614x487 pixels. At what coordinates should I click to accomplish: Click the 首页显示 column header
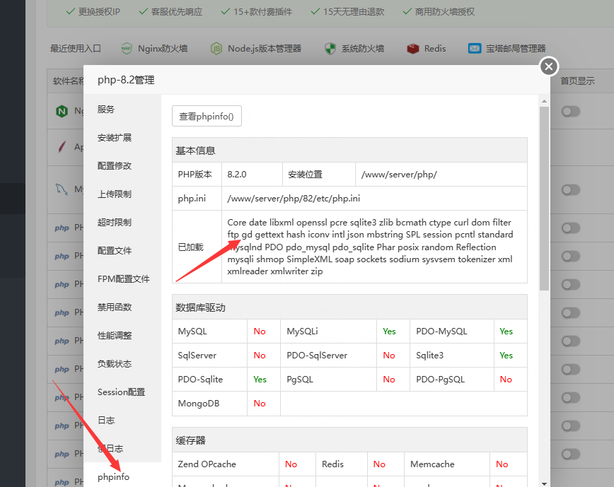coord(577,81)
